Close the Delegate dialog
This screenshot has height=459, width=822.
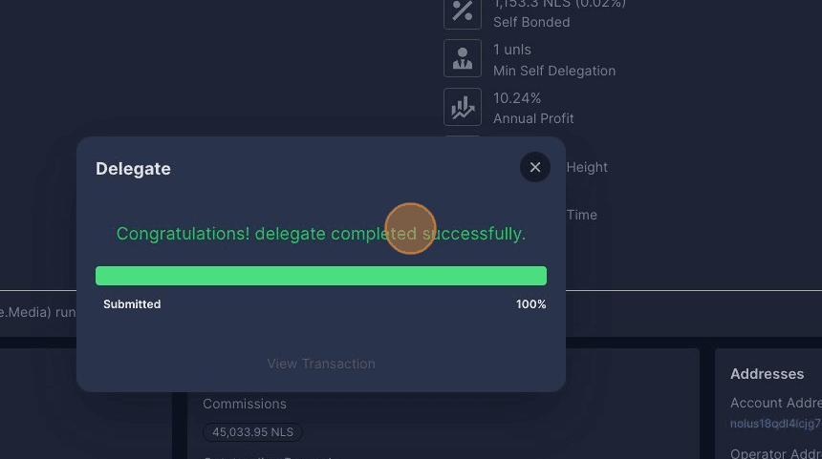(x=535, y=168)
